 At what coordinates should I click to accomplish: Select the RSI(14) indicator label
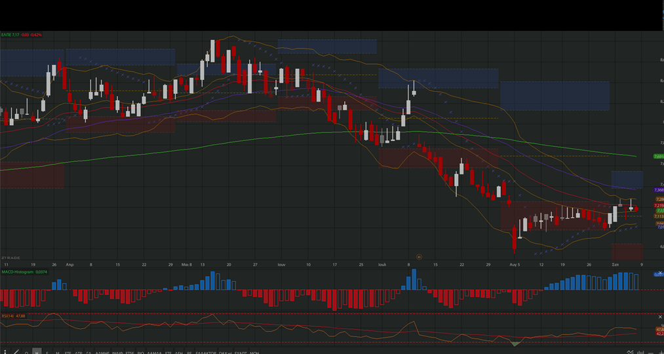coord(7,316)
